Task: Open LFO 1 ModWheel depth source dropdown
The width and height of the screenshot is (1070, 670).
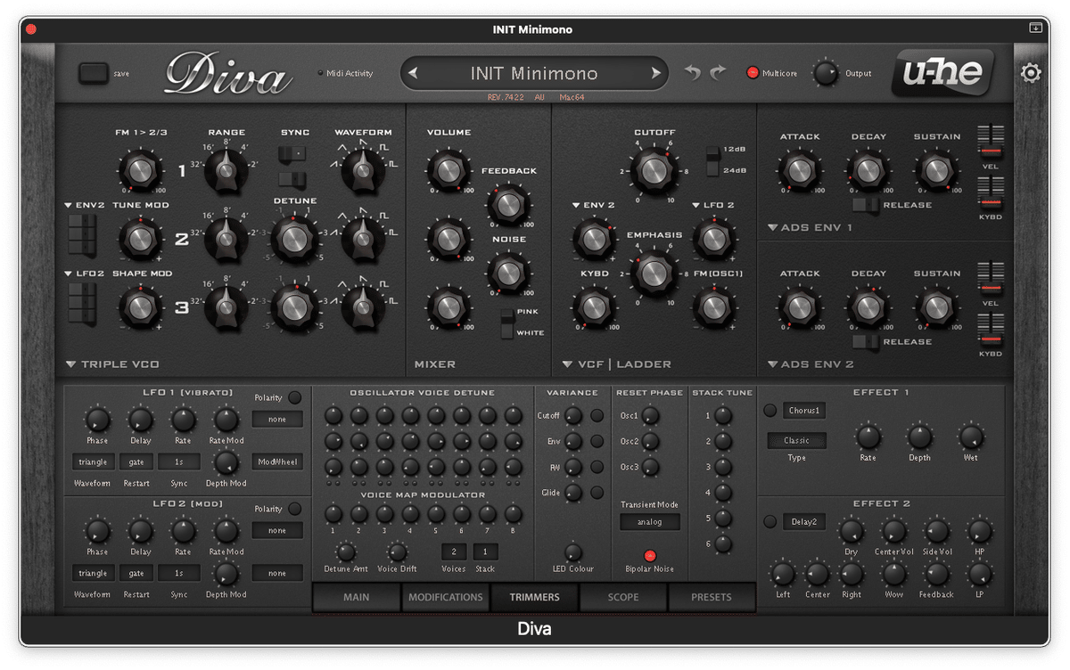Action: tap(277, 462)
